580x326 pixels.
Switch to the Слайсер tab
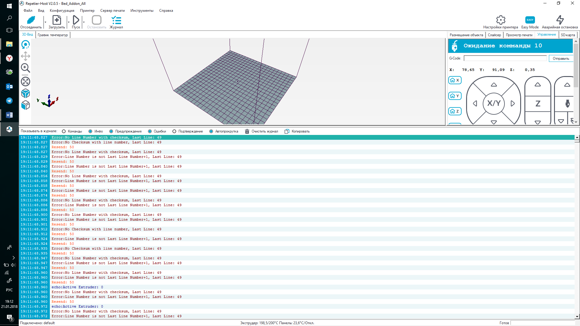click(x=494, y=35)
